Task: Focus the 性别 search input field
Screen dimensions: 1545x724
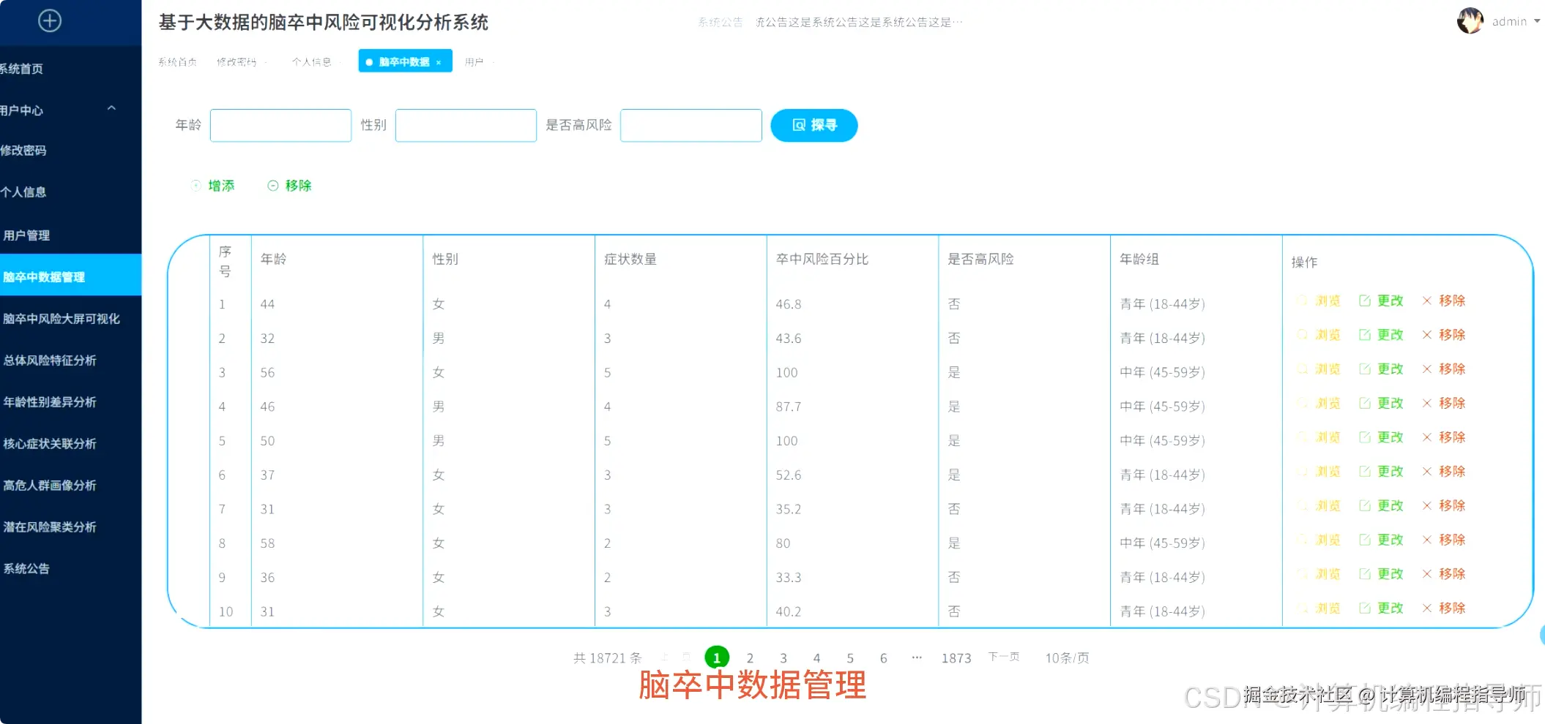Action: (466, 125)
